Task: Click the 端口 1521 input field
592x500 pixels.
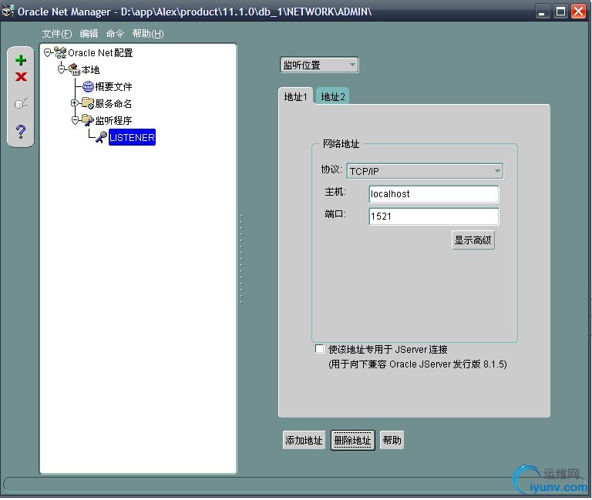Action: pyautogui.click(x=434, y=216)
